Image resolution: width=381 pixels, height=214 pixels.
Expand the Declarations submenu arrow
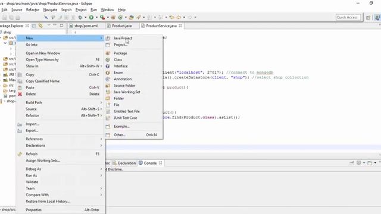pos(101,145)
